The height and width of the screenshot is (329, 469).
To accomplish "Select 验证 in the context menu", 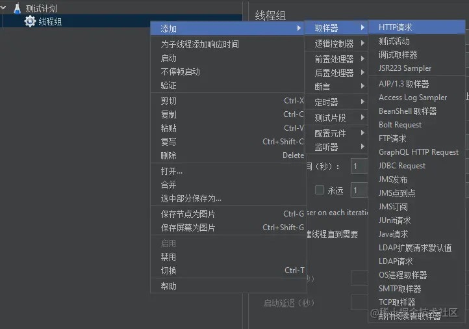I will point(229,86).
